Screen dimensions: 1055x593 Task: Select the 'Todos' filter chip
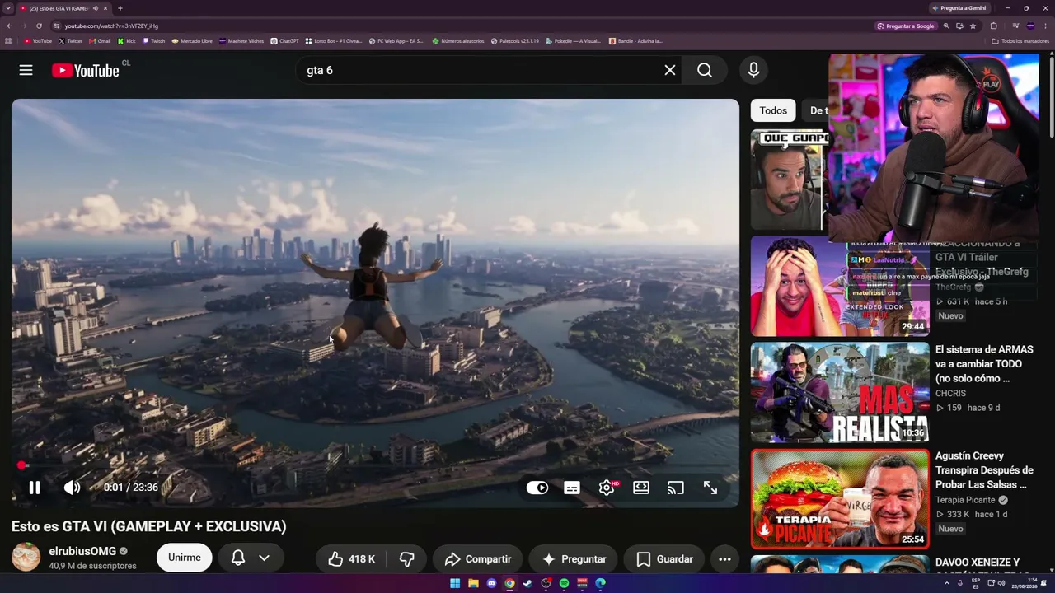coord(773,110)
